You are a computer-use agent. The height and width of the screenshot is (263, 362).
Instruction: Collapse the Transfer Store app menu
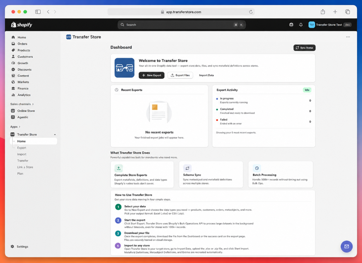tap(55, 135)
